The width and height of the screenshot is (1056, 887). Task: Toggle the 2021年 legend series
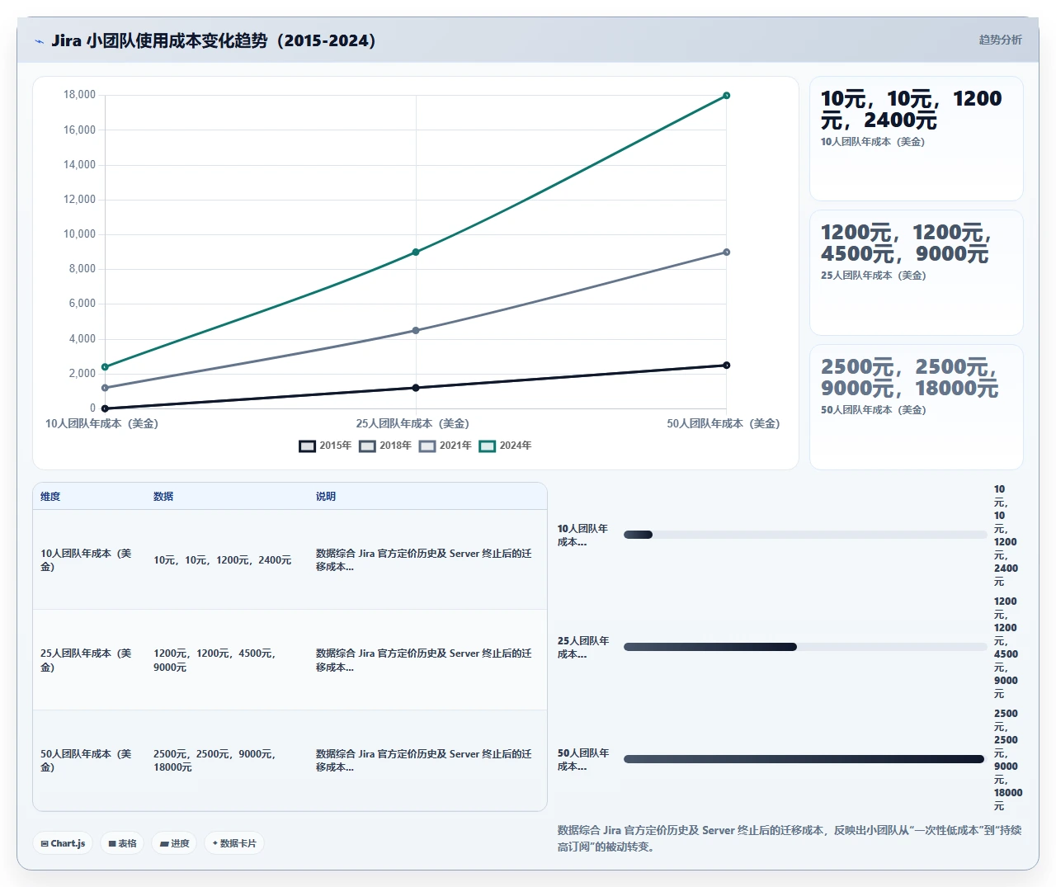click(x=445, y=446)
